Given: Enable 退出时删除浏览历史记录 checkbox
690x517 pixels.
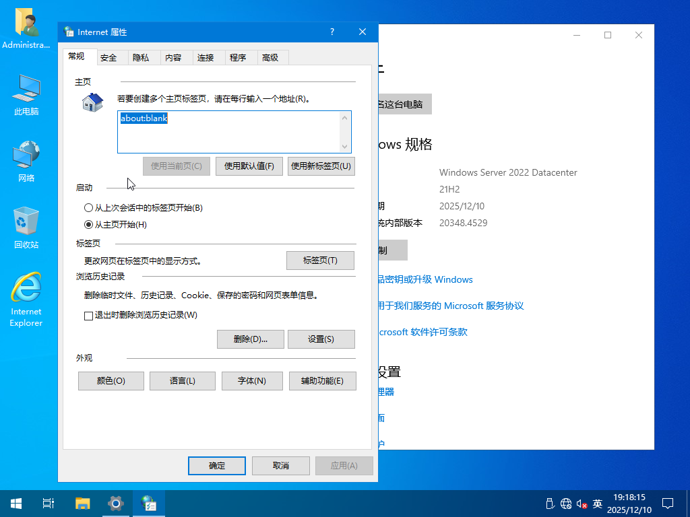Looking at the screenshot, I should click(x=88, y=315).
